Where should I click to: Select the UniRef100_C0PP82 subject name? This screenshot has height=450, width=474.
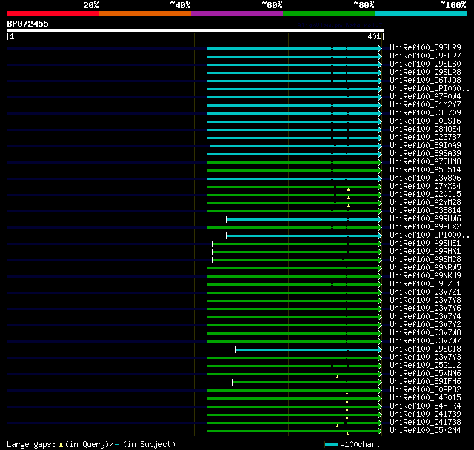point(425,390)
